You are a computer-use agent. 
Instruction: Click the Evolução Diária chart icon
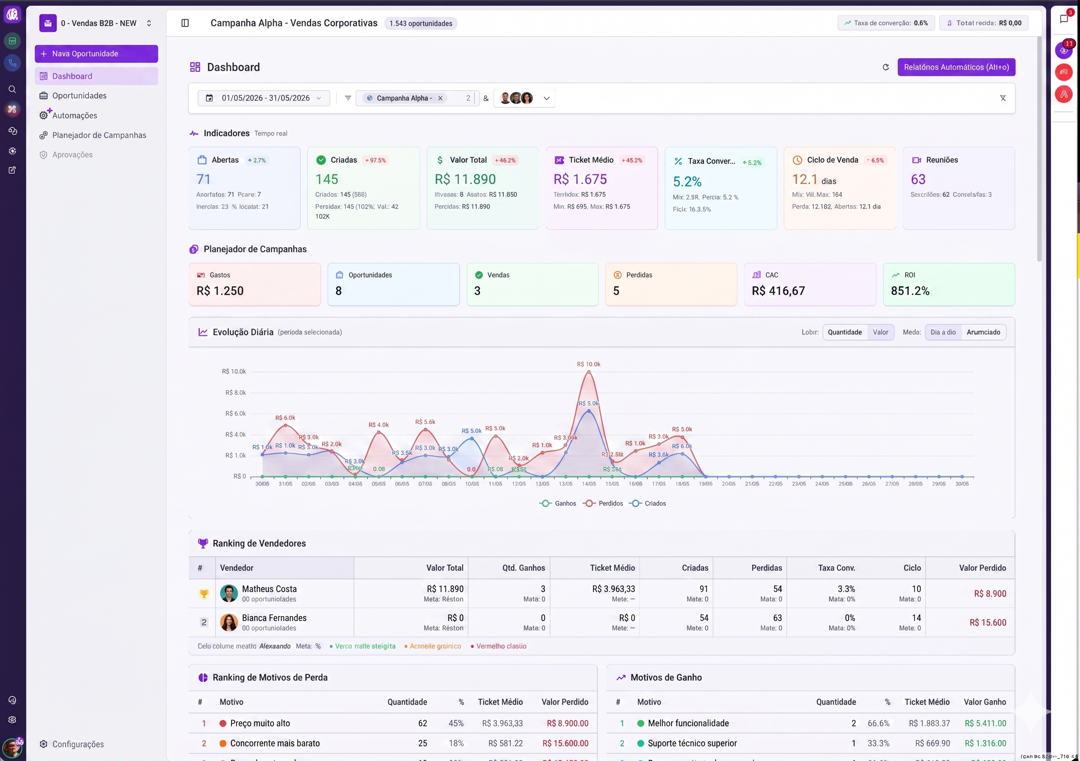pos(203,332)
